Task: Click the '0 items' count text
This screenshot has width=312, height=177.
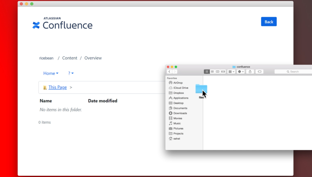Action: click(x=44, y=122)
